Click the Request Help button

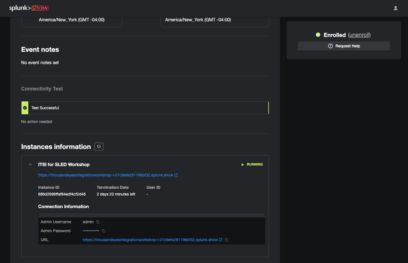[344, 46]
